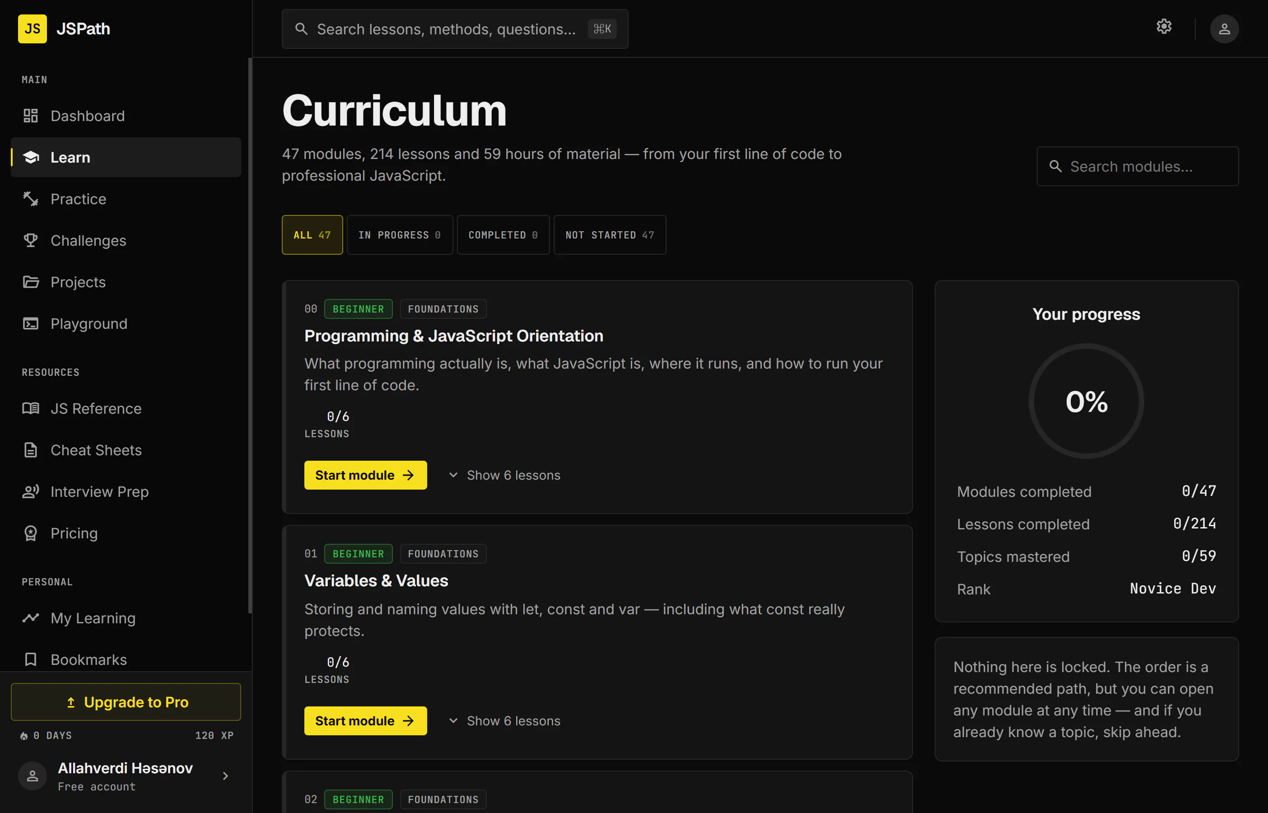The width and height of the screenshot is (1268, 813).
Task: Click the Pricing badge icon
Action: click(31, 533)
